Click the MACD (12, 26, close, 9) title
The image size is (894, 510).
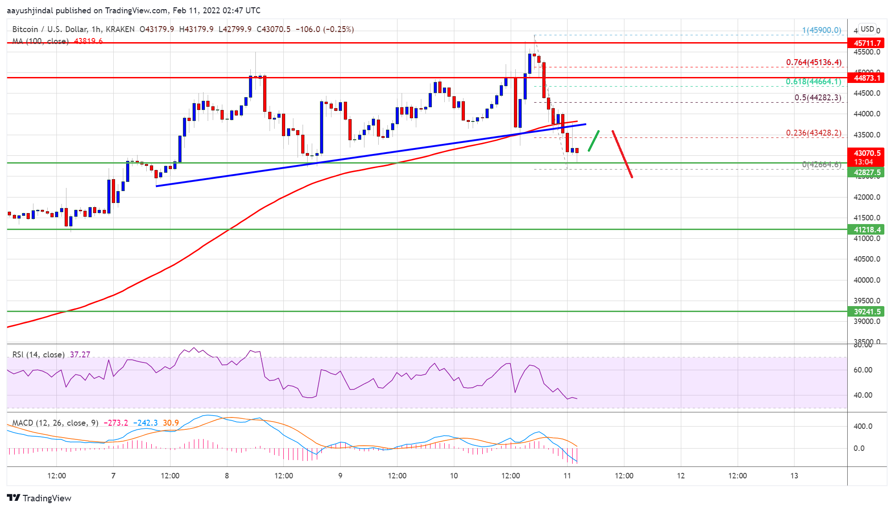tap(55, 422)
